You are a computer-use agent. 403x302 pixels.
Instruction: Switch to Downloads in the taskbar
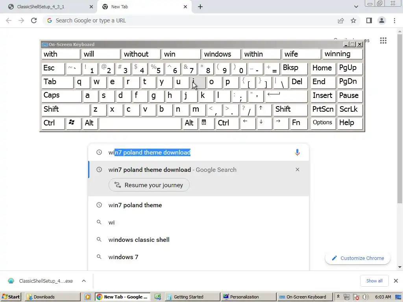tap(53, 297)
